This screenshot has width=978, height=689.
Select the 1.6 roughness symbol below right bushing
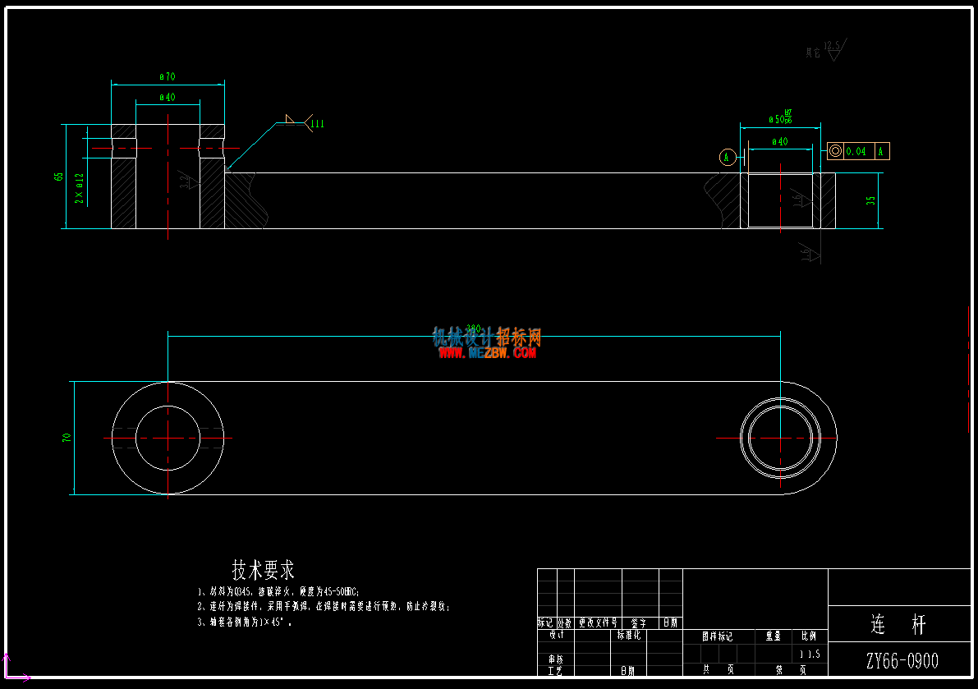point(810,252)
